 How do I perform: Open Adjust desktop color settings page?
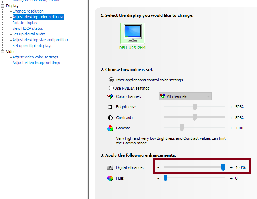(37, 17)
